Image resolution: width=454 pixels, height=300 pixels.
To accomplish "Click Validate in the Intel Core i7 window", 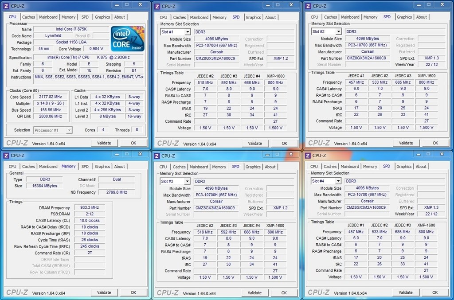I will point(104,143).
